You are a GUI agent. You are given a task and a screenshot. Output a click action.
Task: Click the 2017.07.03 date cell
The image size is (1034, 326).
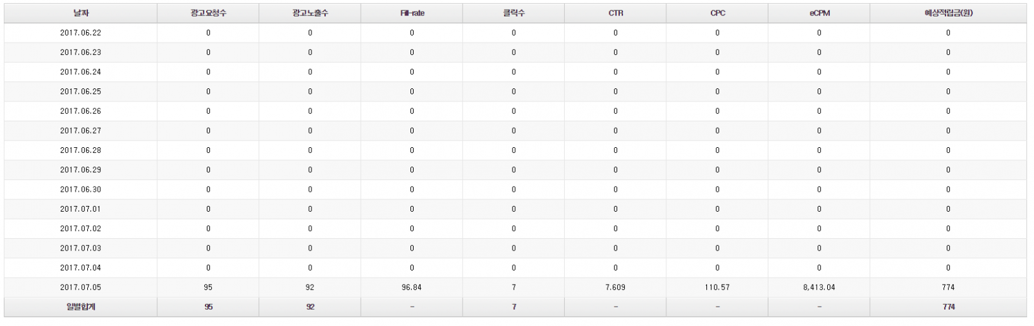tap(81, 248)
